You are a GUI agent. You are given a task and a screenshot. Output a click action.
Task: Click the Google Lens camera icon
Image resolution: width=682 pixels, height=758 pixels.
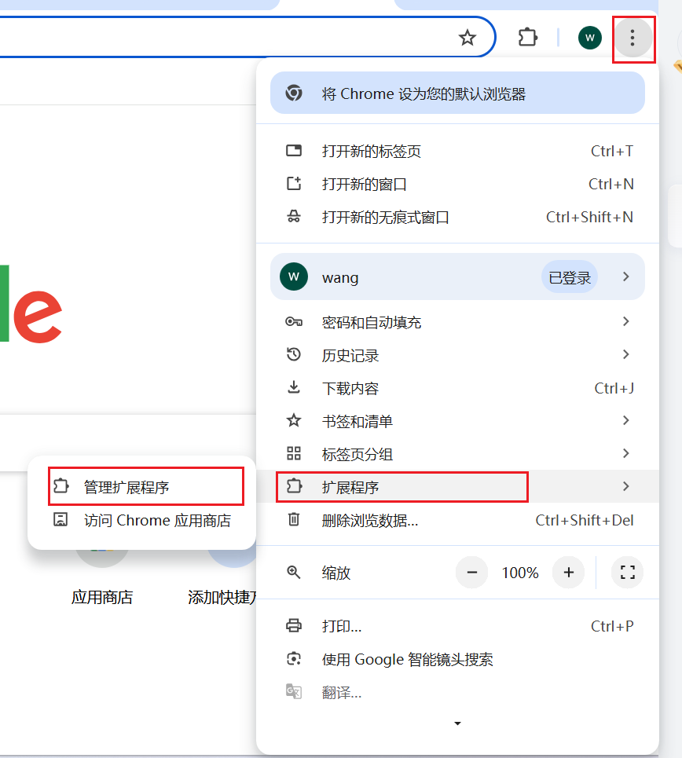click(294, 658)
